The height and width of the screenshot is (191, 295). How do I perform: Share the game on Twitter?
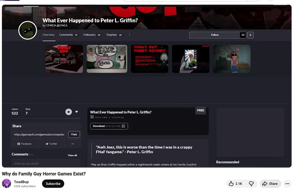click(x=51, y=144)
